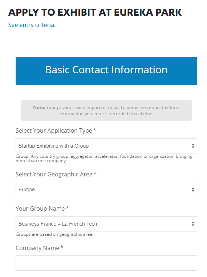
Task: Focus the Company Name text field
Action: tap(106, 263)
